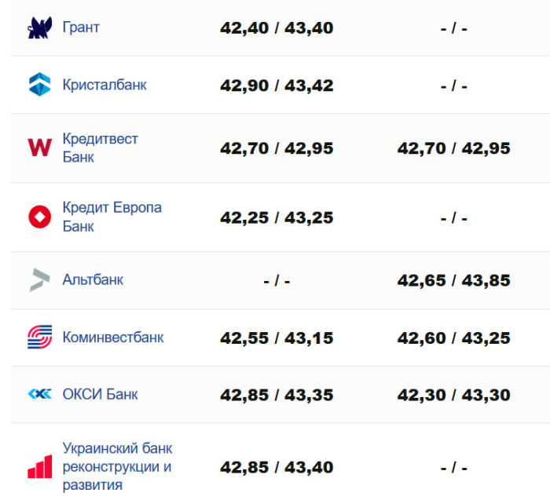The width and height of the screenshot is (550, 500).
Task: Open the ОКСИ Банк link
Action: pyautogui.click(x=100, y=394)
